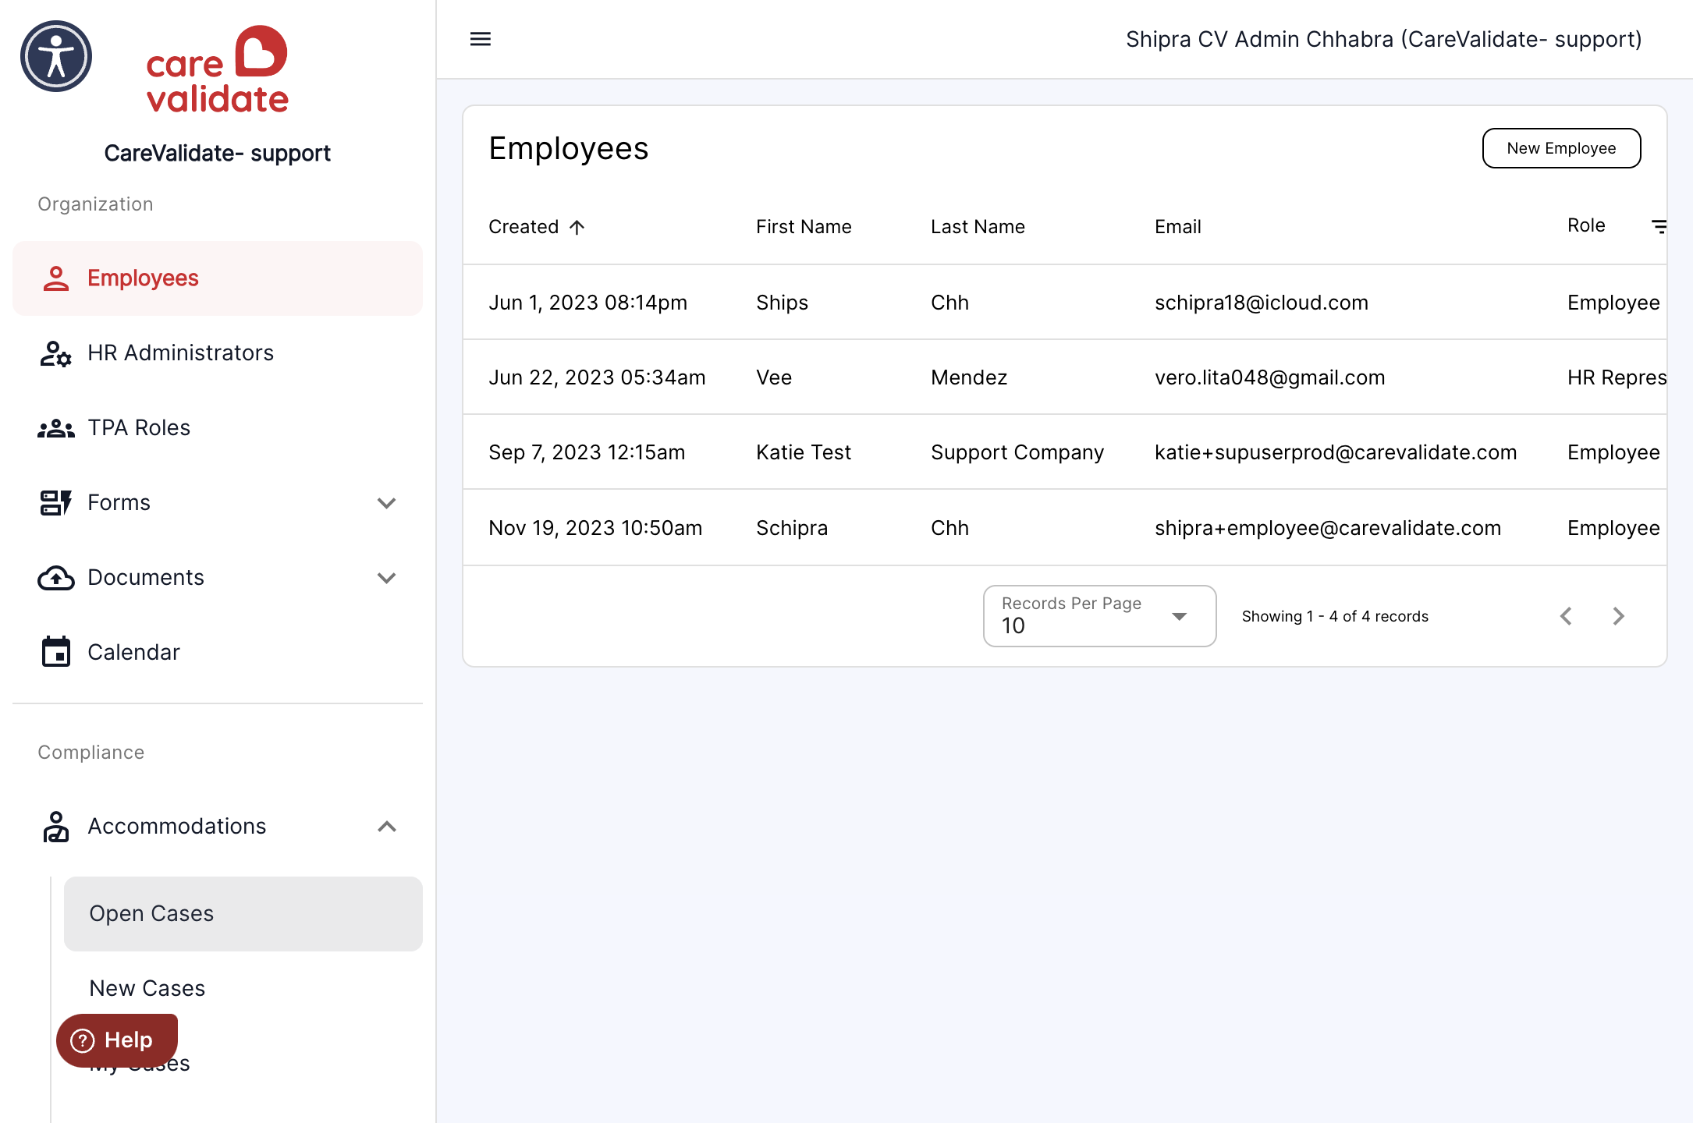Click the Calendar icon in sidebar
The image size is (1693, 1123).
(x=56, y=652)
